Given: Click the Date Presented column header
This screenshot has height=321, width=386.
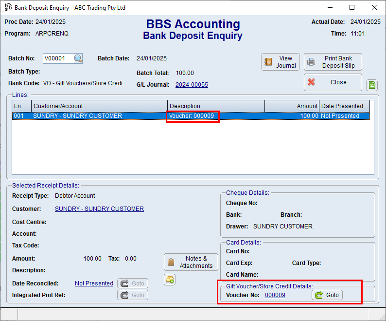Looking at the screenshot, I should [344, 106].
